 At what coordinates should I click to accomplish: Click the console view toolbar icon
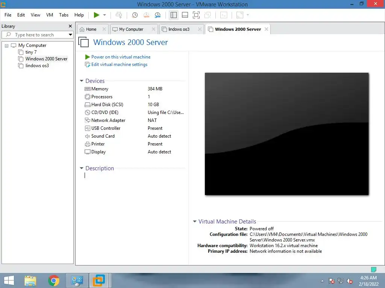tap(224, 15)
